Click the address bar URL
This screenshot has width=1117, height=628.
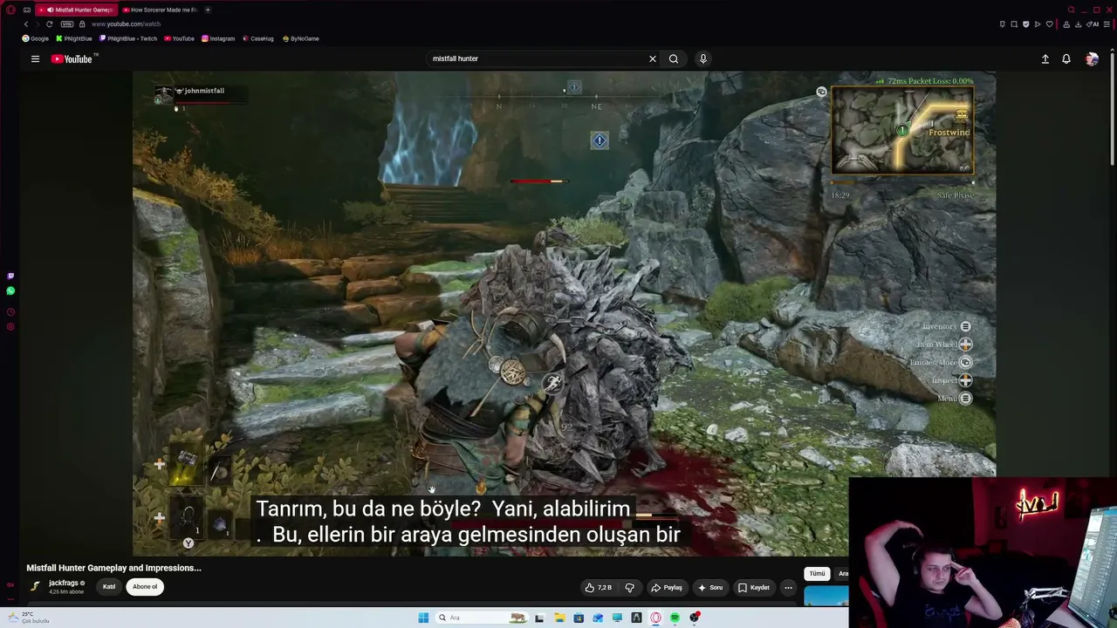coord(126,24)
